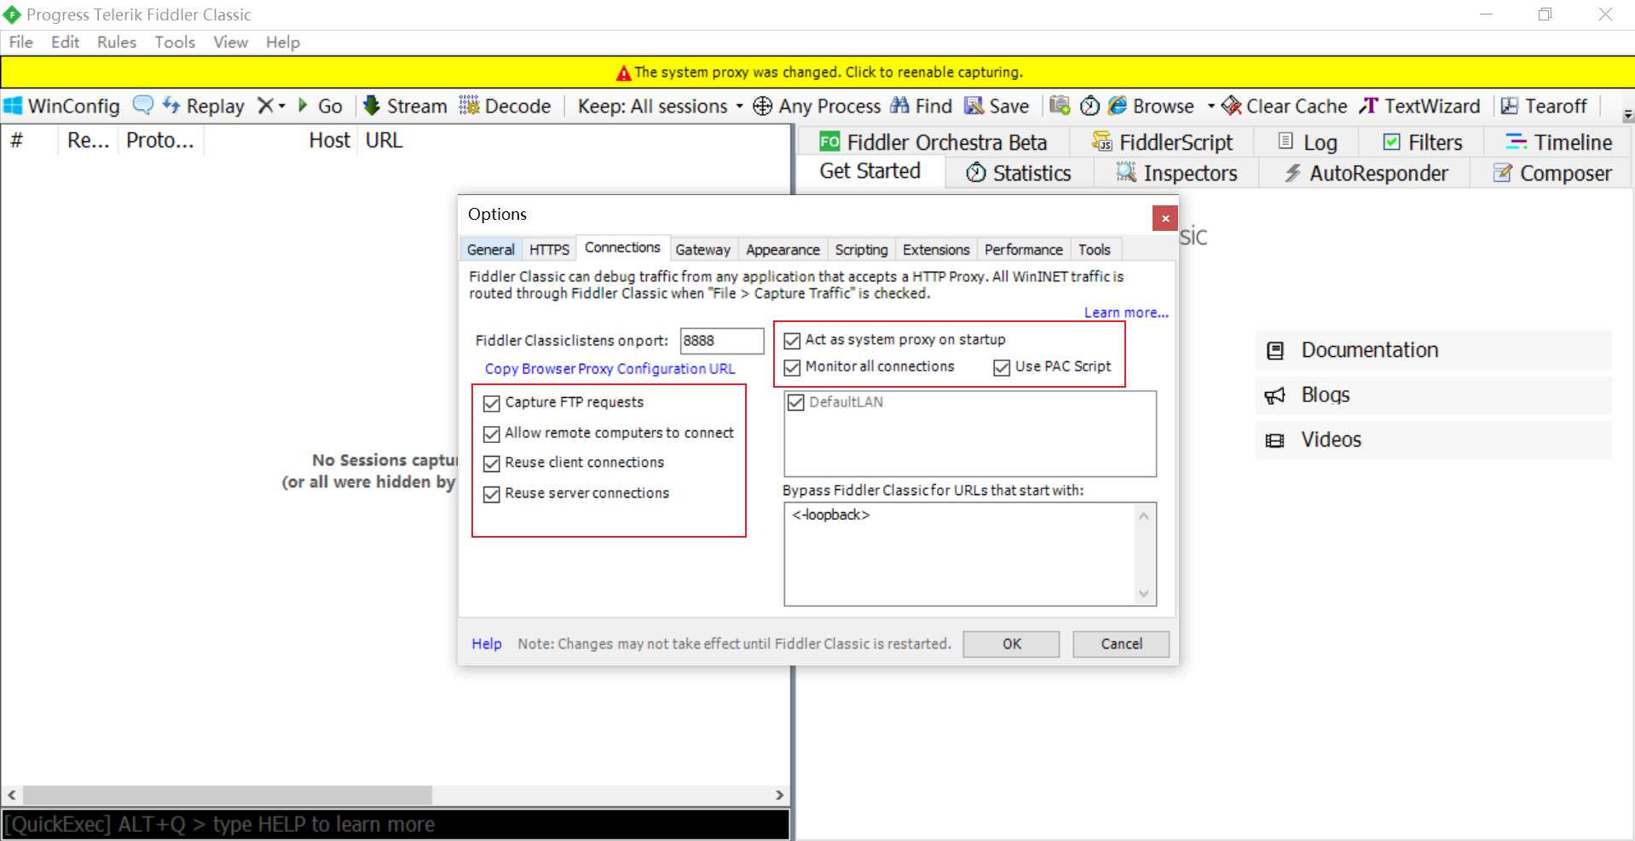Toggle Monitor all connections checkbox
The width and height of the screenshot is (1635, 841).
(792, 367)
